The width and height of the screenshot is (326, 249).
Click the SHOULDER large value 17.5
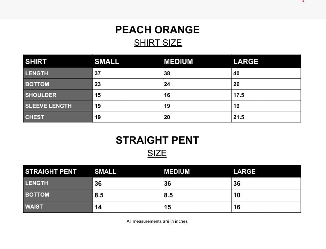click(239, 95)
